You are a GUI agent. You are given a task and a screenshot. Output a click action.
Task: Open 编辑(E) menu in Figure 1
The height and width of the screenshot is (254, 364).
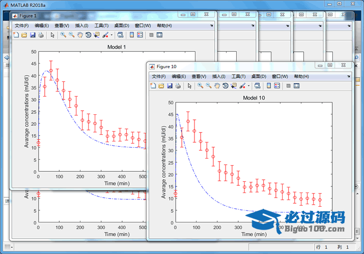42,26
